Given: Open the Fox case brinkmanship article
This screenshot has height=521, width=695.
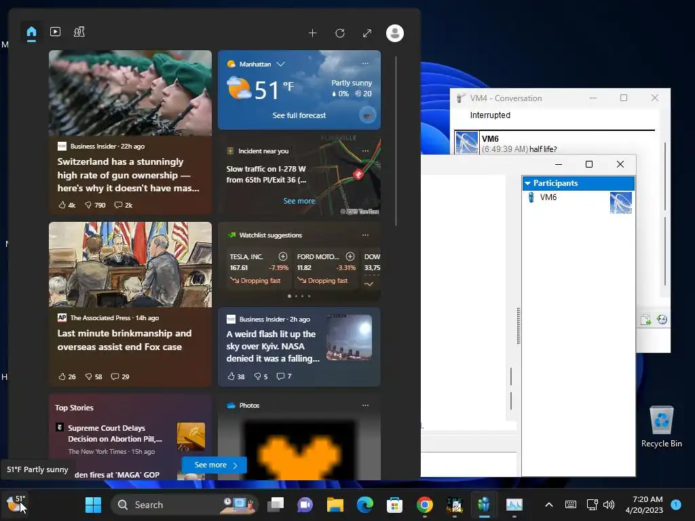Looking at the screenshot, I should (125, 340).
